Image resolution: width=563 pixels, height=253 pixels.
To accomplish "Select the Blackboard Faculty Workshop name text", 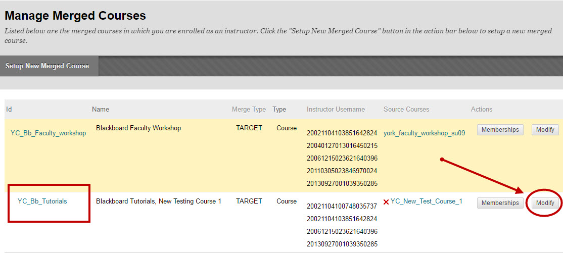I will (x=138, y=128).
